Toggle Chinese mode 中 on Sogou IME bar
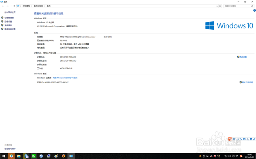This screenshot has width=256, height=159. [234, 139]
